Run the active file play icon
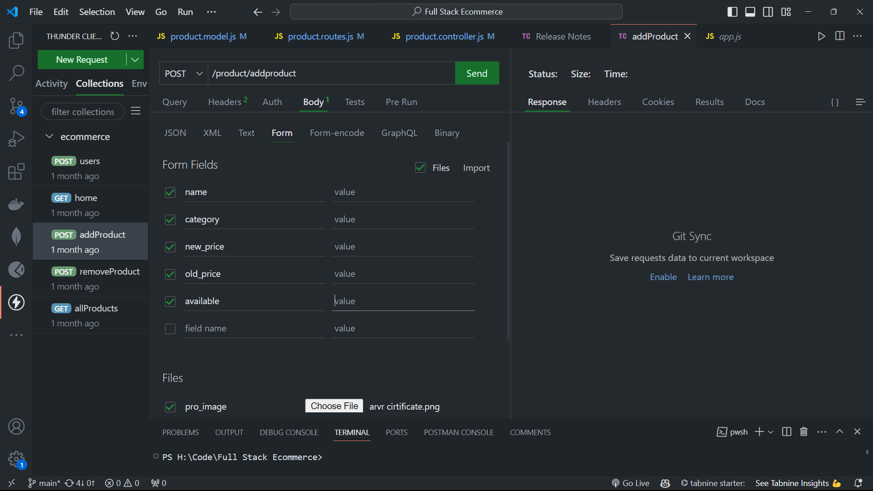Viewport: 873px width, 491px height. (821, 36)
